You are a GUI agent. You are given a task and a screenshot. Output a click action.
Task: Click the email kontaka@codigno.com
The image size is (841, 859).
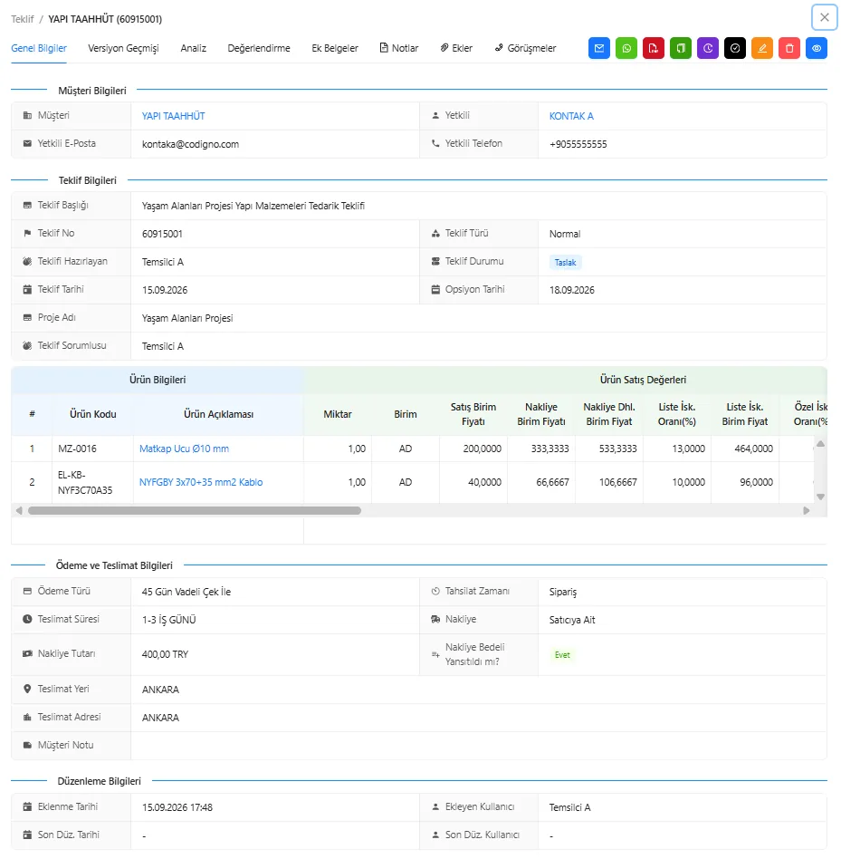click(x=190, y=144)
